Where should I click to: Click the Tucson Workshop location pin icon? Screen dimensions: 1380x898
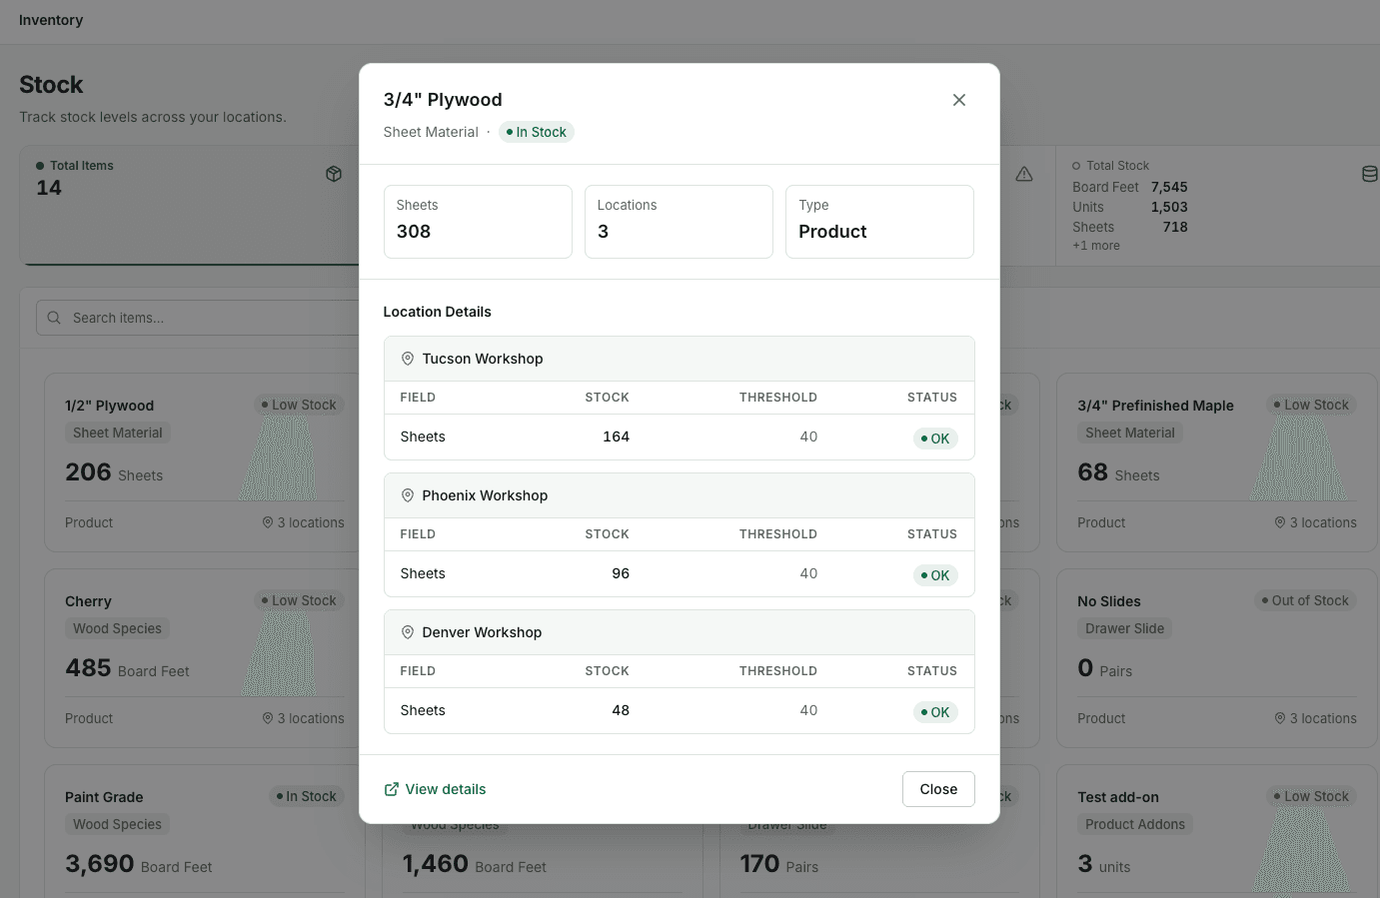coord(408,359)
